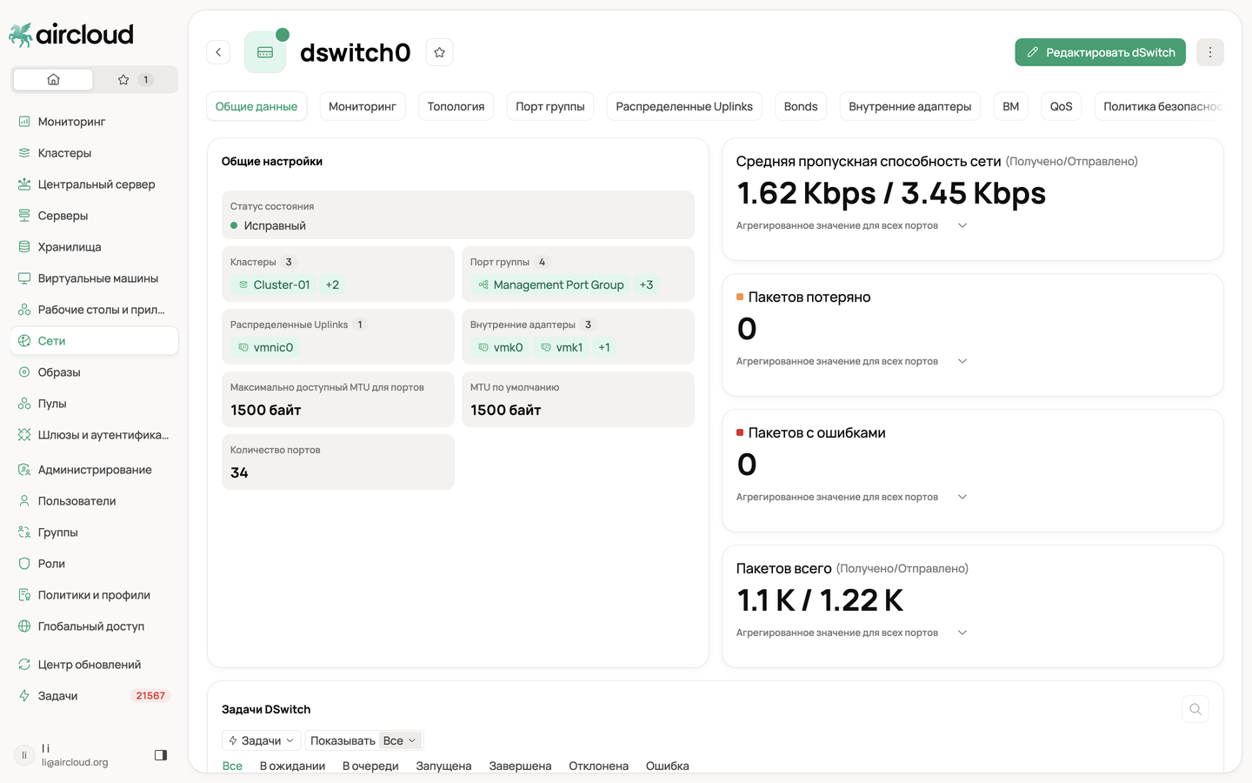Viewport: 1252px width, 783px height.
Task: Click the dswitch0 device icon
Action: (x=265, y=52)
